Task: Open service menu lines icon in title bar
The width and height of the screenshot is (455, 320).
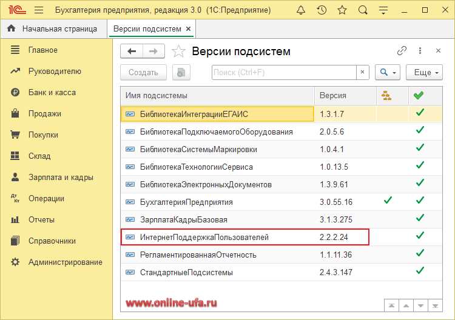Action: pyautogui.click(x=383, y=10)
